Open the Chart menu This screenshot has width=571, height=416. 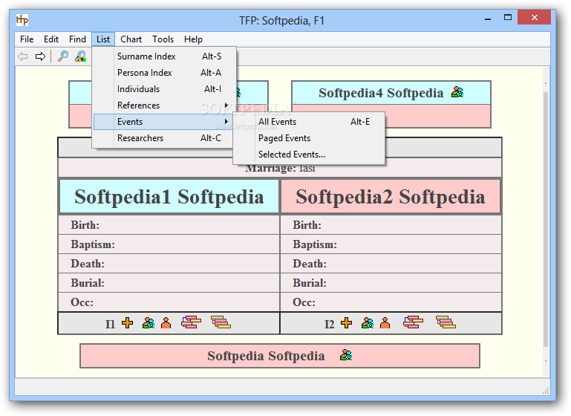[x=131, y=39]
